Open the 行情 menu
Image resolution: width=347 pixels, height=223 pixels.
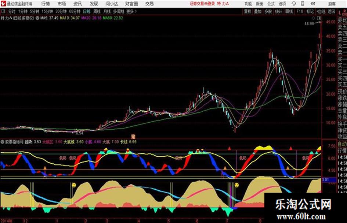[46, 4]
